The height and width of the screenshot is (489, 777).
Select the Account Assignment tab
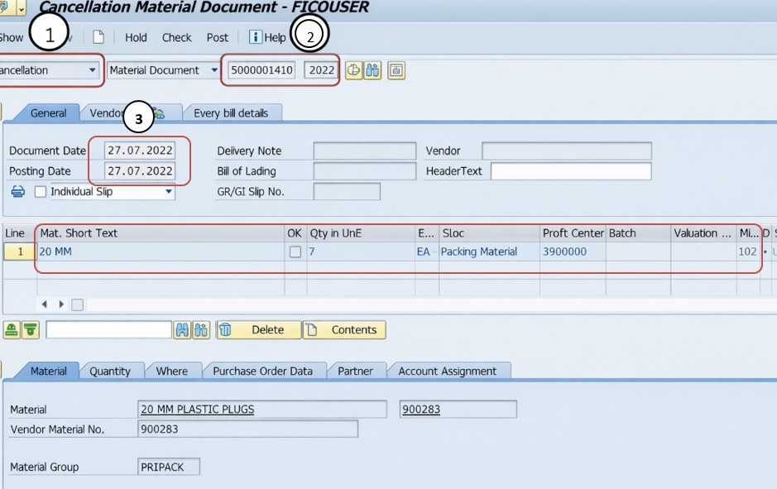coord(447,371)
